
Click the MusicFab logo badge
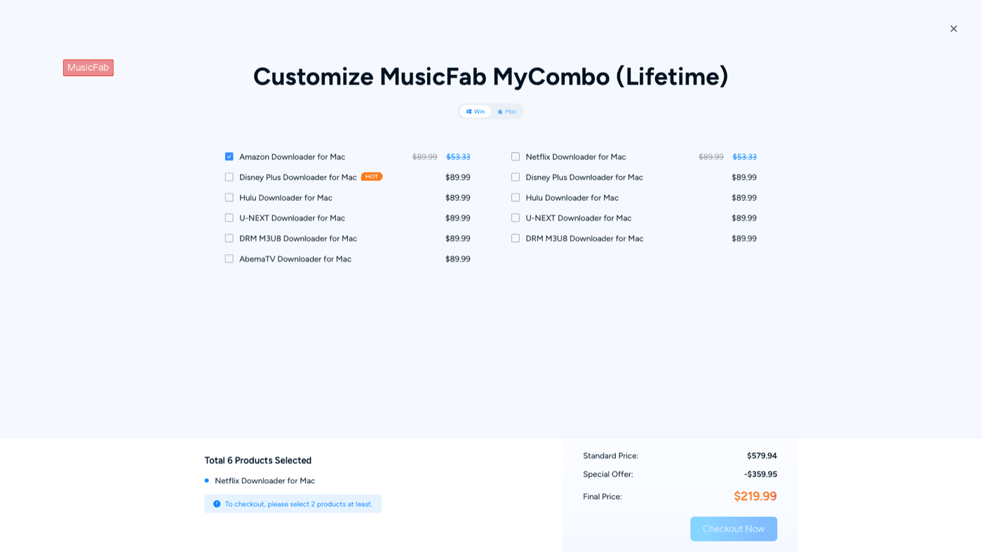click(88, 67)
